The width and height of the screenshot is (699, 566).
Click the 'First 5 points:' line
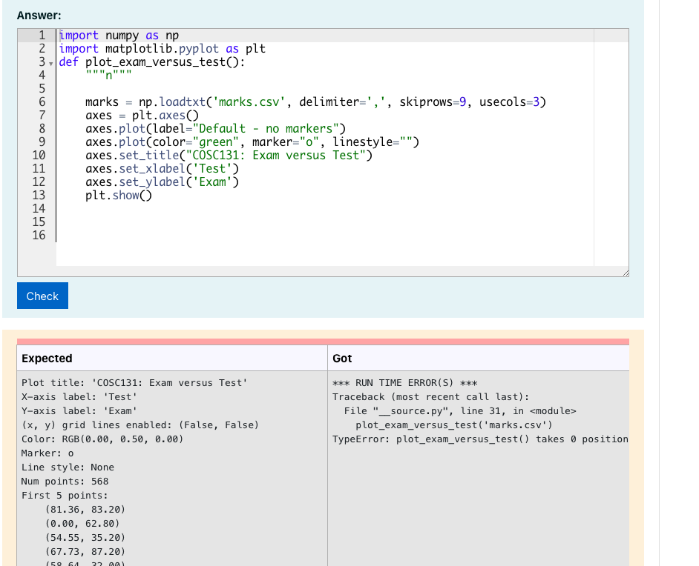[65, 495]
